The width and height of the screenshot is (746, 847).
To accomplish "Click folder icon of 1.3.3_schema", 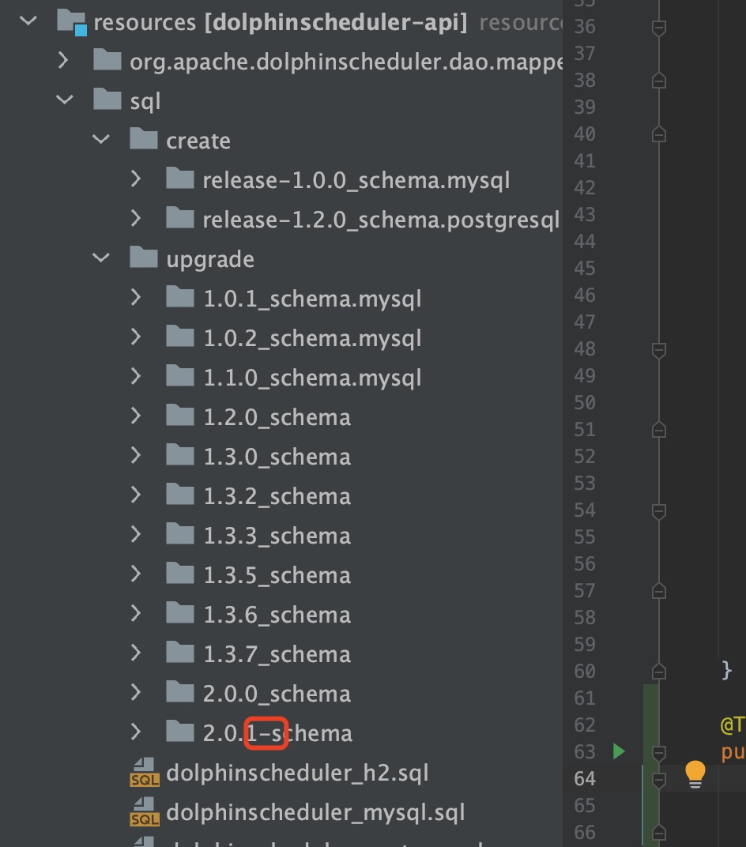I will pos(180,533).
